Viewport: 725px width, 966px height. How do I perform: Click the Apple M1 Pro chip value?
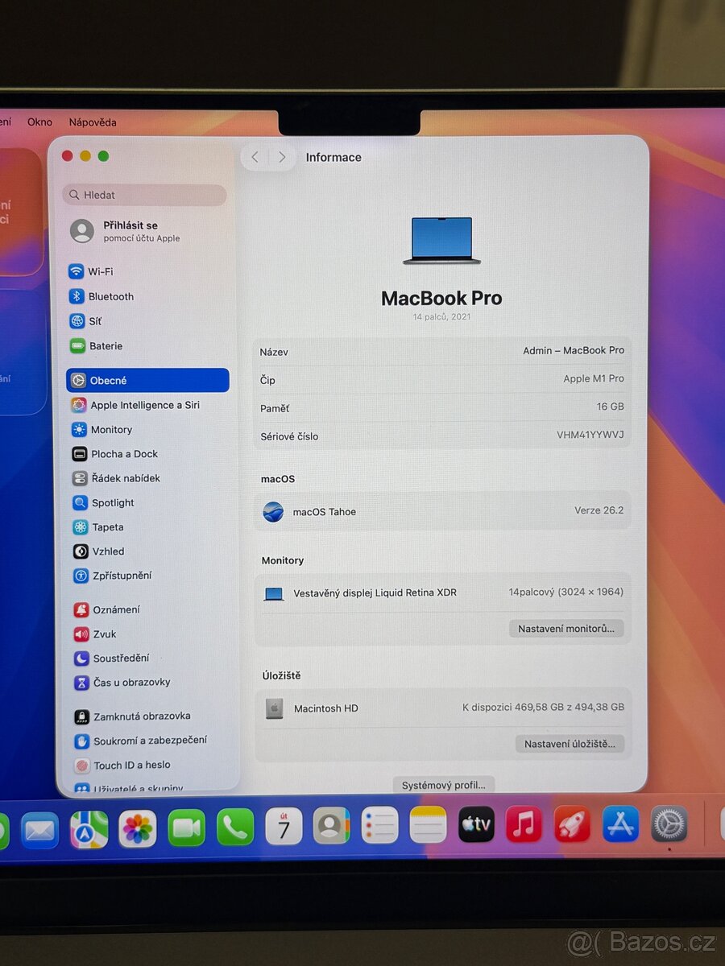(593, 378)
